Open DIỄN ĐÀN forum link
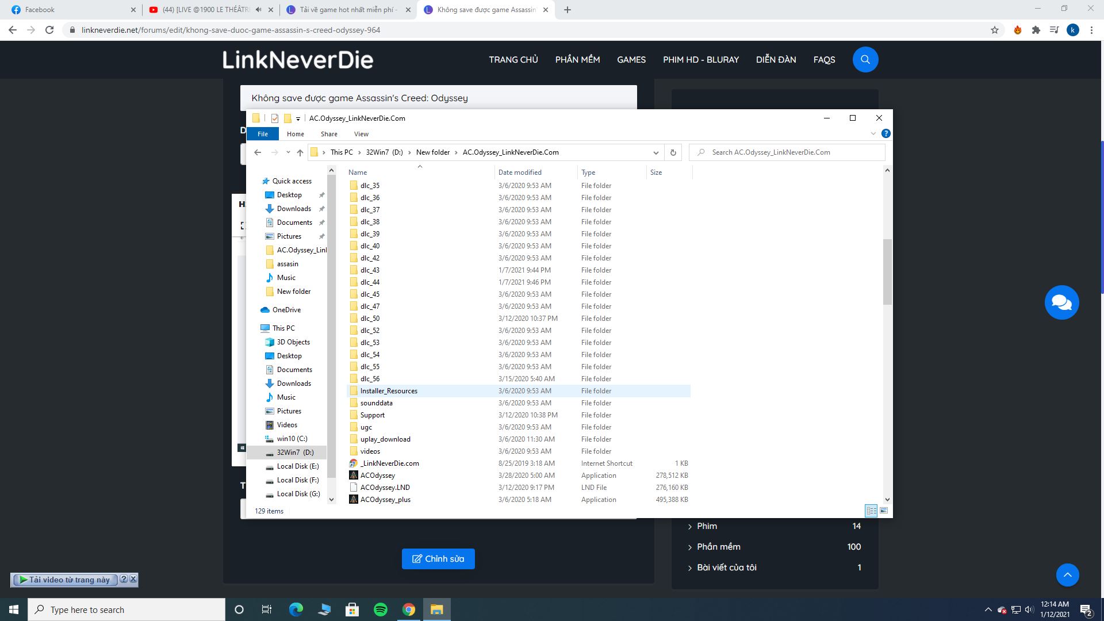 coord(776,60)
